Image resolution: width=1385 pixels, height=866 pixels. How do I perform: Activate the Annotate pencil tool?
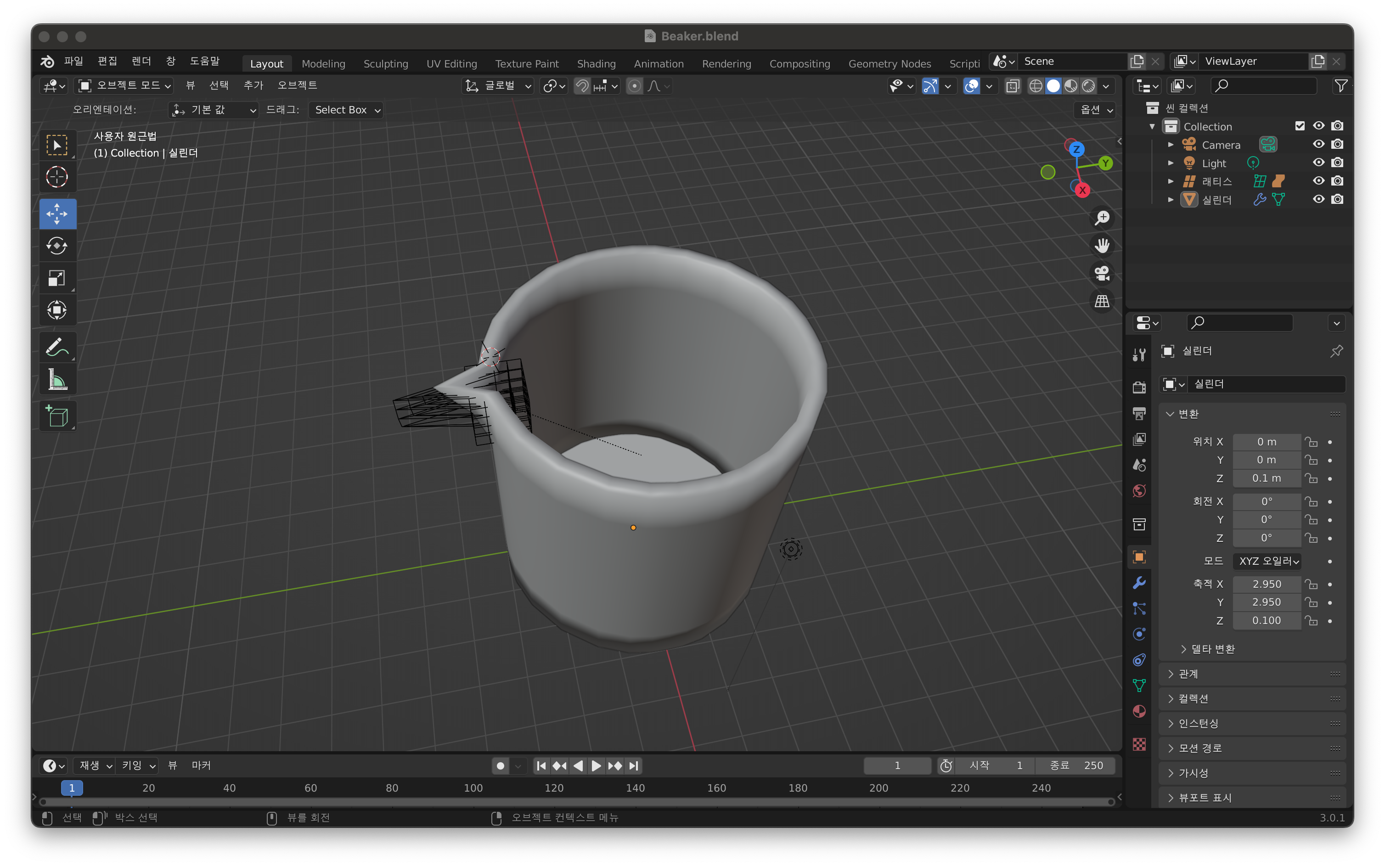coord(56,347)
